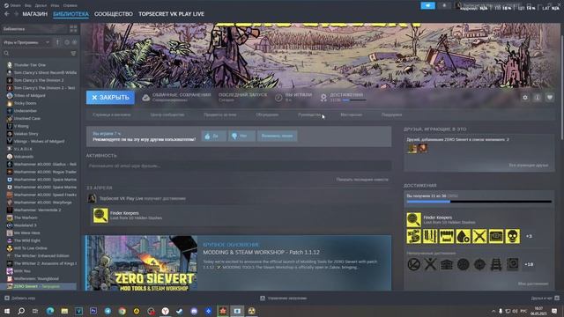Open the Поддержка link
The height and width of the screenshot is (317, 564).
pos(391,115)
